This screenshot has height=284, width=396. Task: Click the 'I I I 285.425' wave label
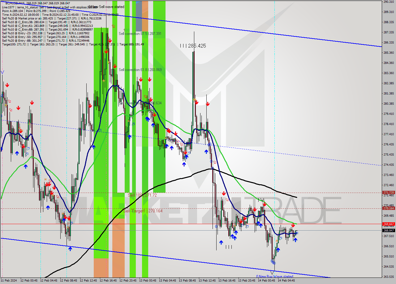(193, 46)
